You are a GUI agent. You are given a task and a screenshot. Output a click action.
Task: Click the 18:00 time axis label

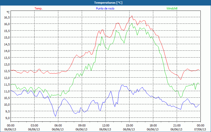tap(153, 126)
